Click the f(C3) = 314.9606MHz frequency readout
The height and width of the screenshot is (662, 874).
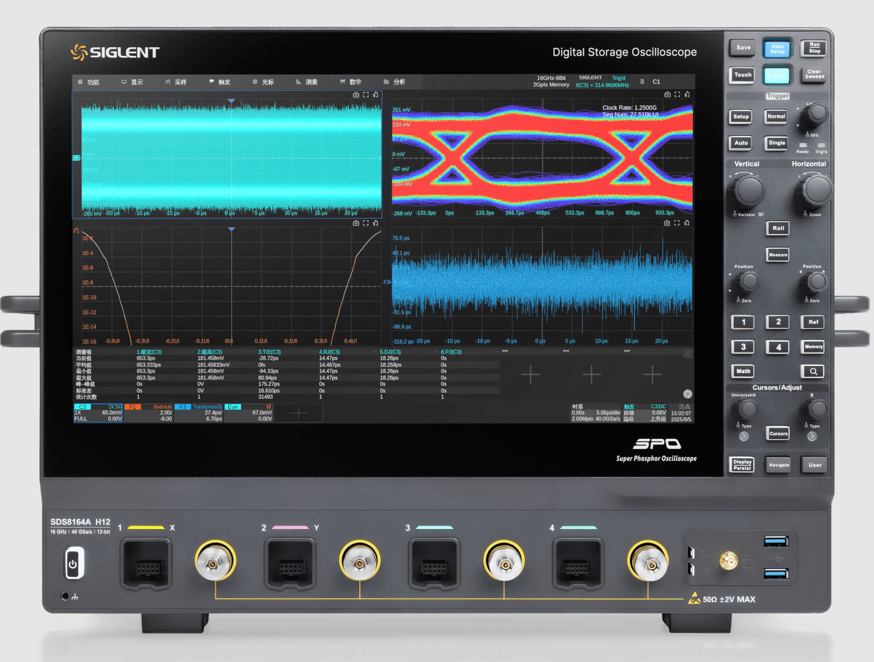(603, 85)
